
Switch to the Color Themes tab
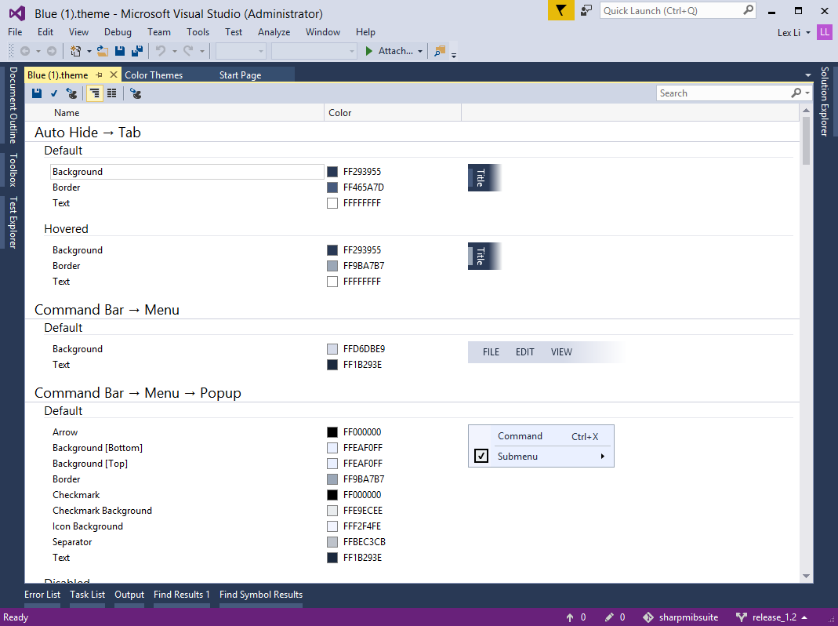pos(153,74)
